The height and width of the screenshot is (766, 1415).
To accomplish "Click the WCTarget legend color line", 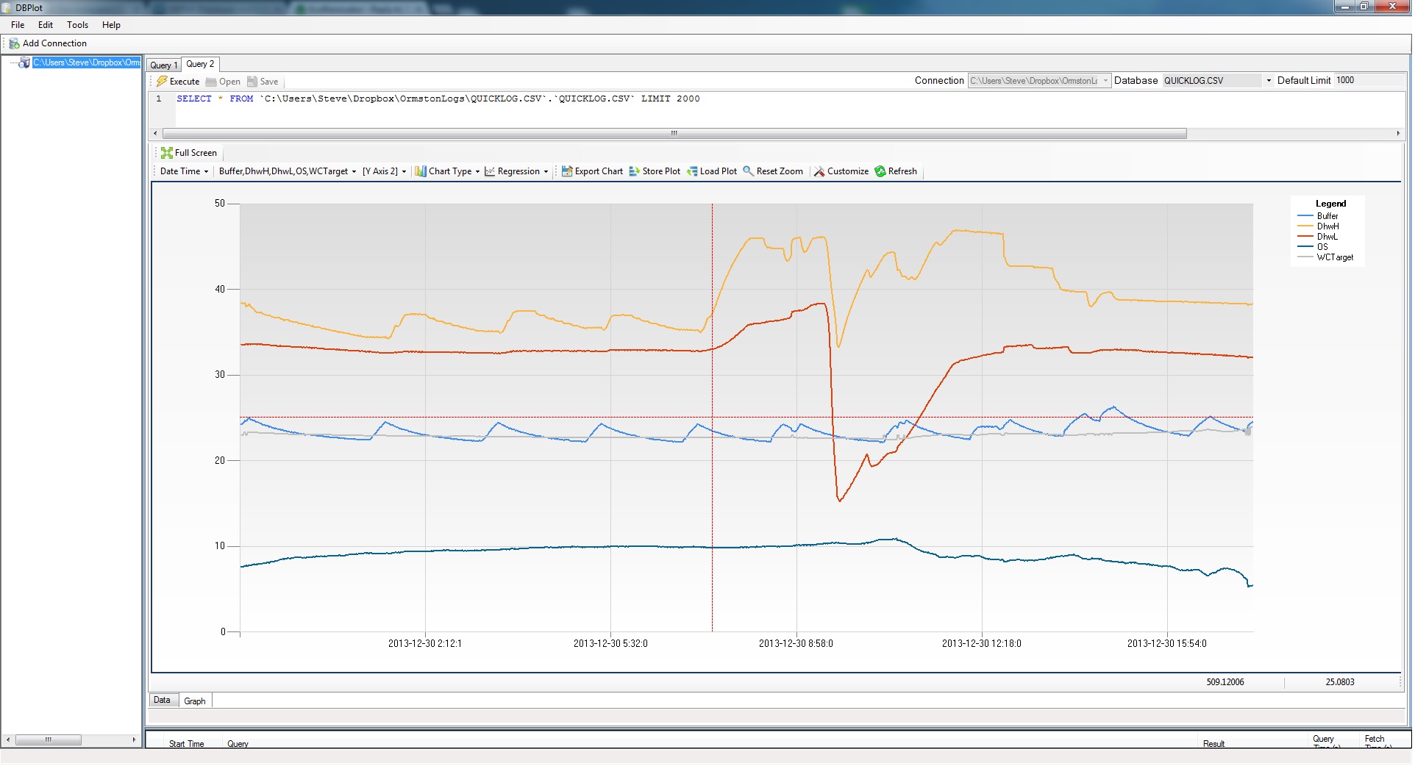I will click(x=1305, y=257).
